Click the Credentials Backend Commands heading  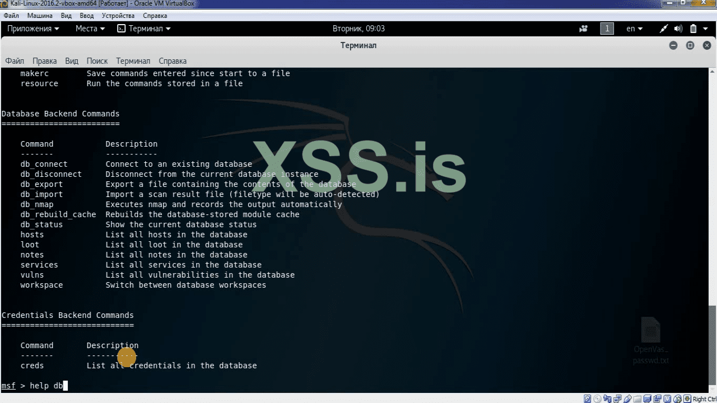pyautogui.click(x=68, y=315)
